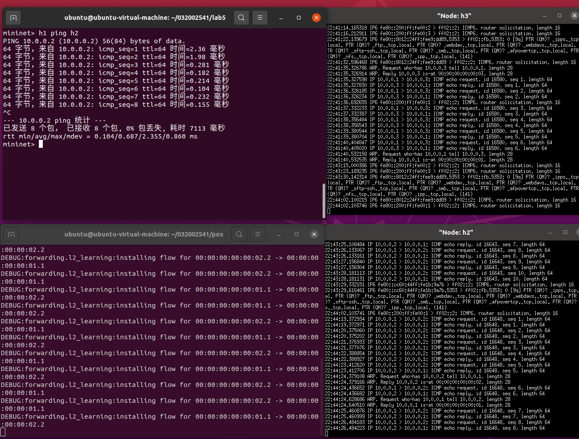Select the icmp_seq=6 ping reply line
Image resolution: width=579 pixels, height=439 pixels.
click(116, 89)
